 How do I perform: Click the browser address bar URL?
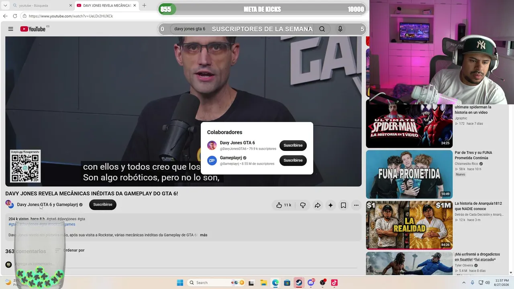[71, 16]
